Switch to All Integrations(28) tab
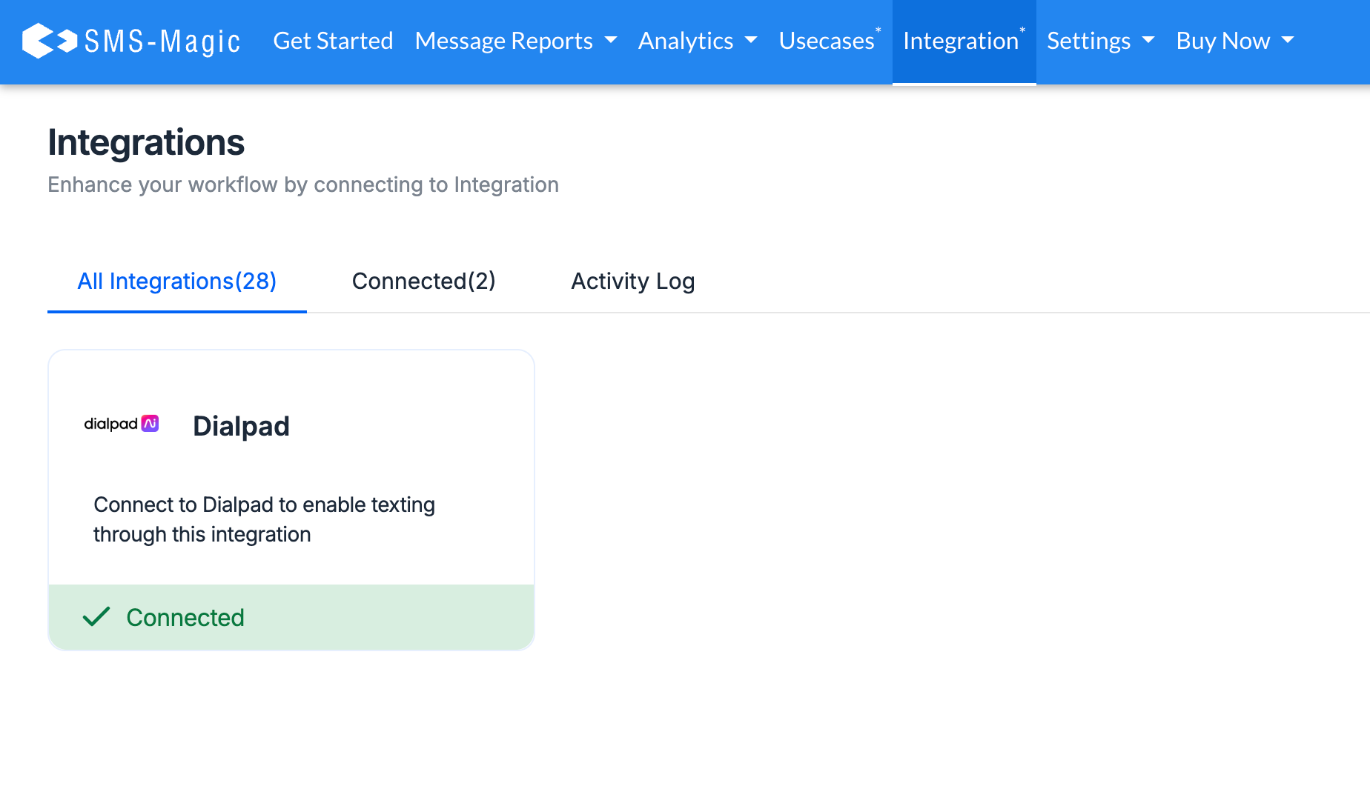Viewport: 1370px width, 809px height. click(177, 282)
